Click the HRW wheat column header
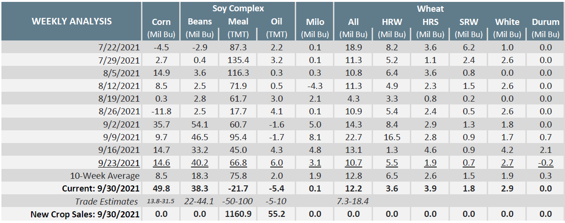Image resolution: width=565 pixels, height=223 pixels. [x=392, y=22]
